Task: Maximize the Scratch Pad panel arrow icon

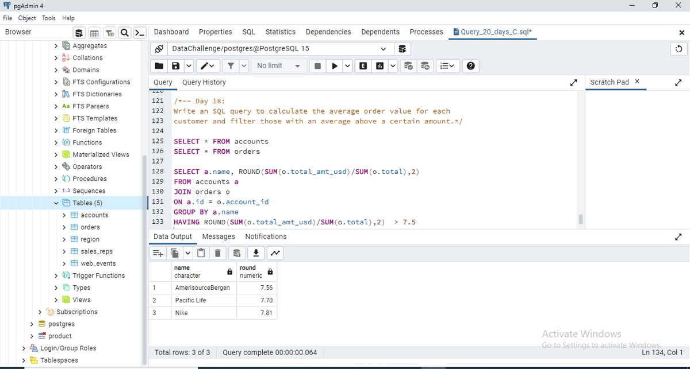Action: point(679,83)
